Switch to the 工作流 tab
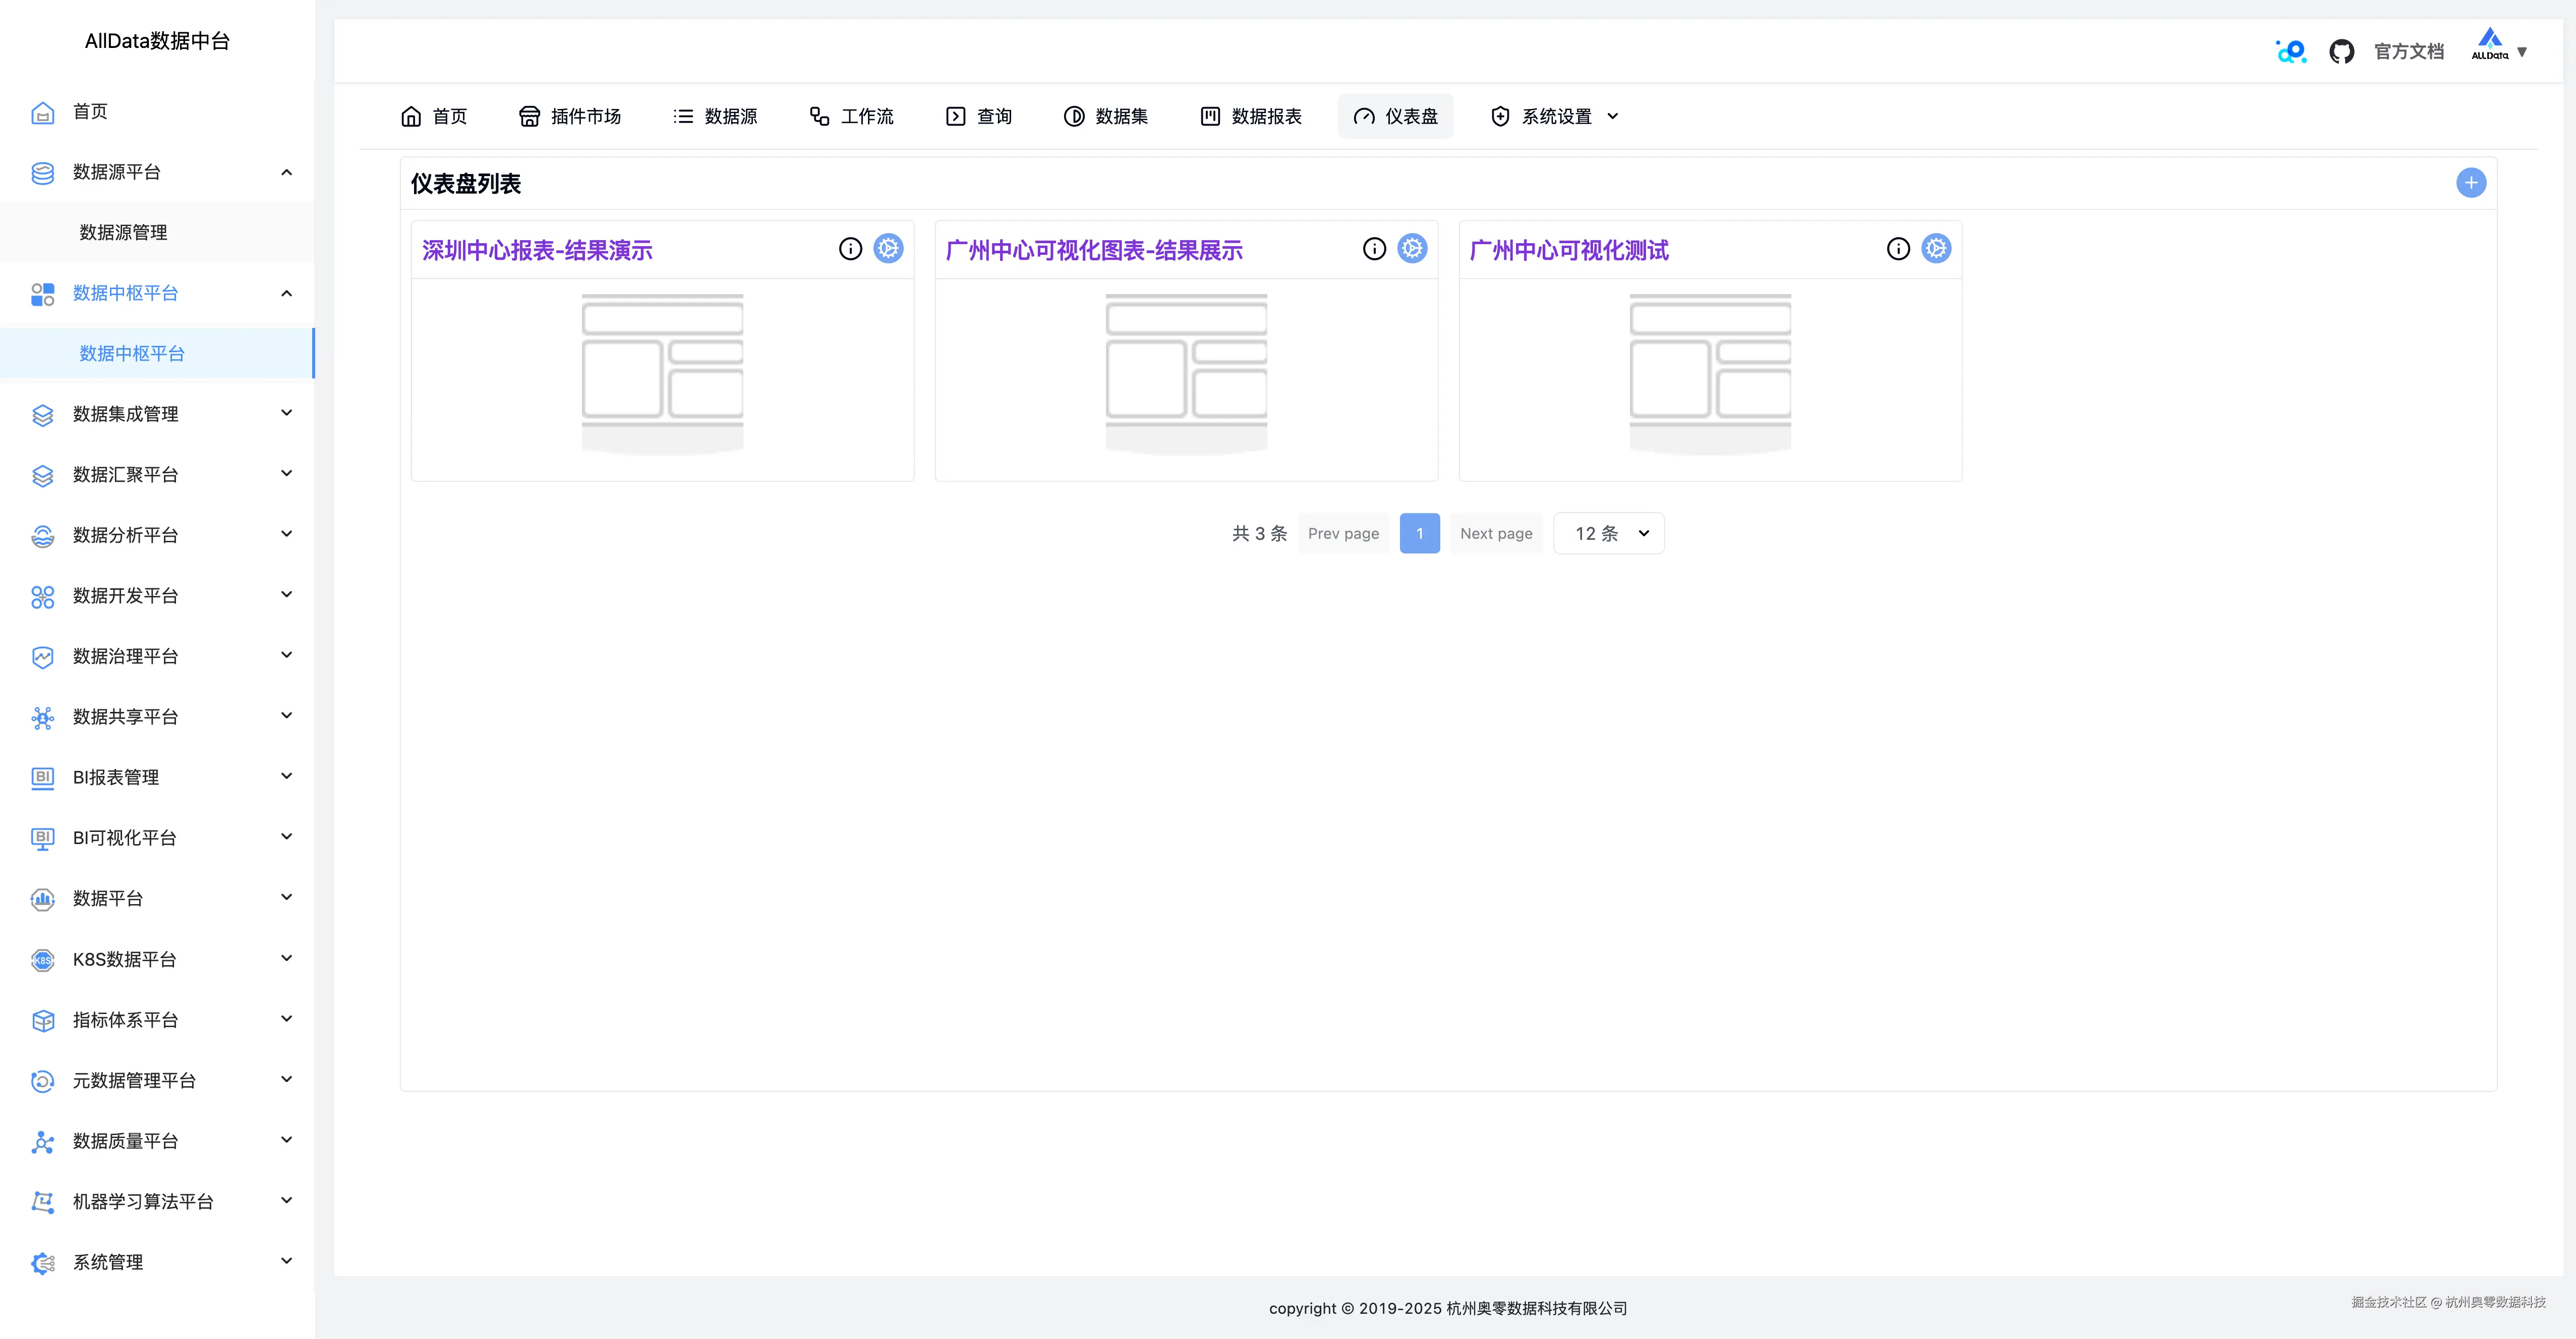 coord(851,116)
